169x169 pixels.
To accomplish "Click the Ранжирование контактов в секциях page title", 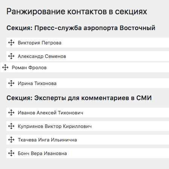I will point(77,12).
